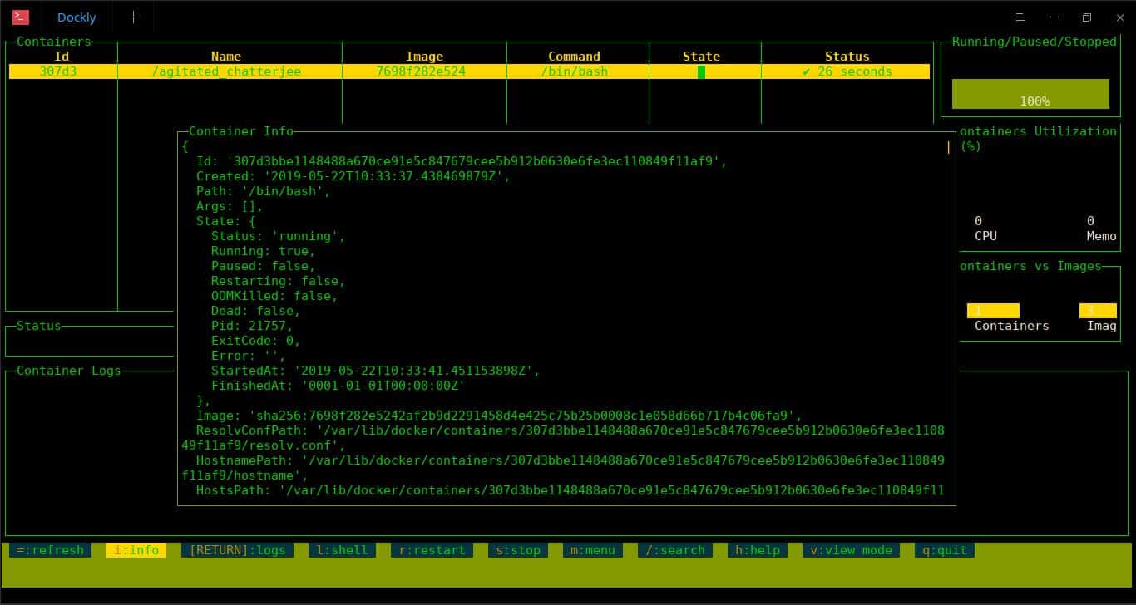Click the FinishedAt timestamp line
Screen dimensions: 1136x605
tap(338, 386)
